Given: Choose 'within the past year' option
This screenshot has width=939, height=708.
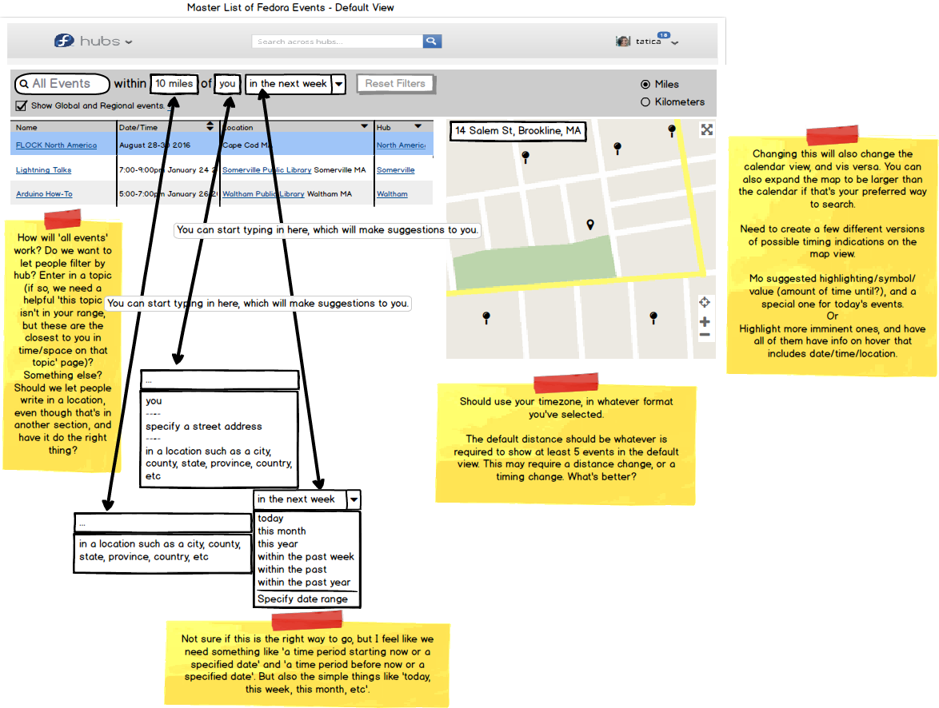Looking at the screenshot, I should (x=304, y=583).
